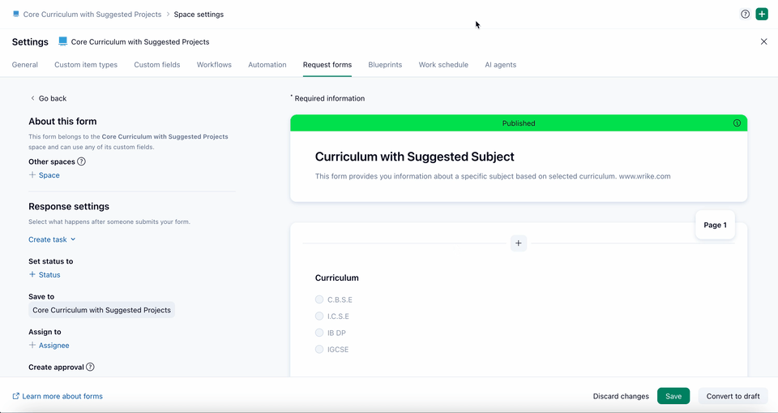Open the Custom fields tab
778x413 pixels.
click(156, 65)
